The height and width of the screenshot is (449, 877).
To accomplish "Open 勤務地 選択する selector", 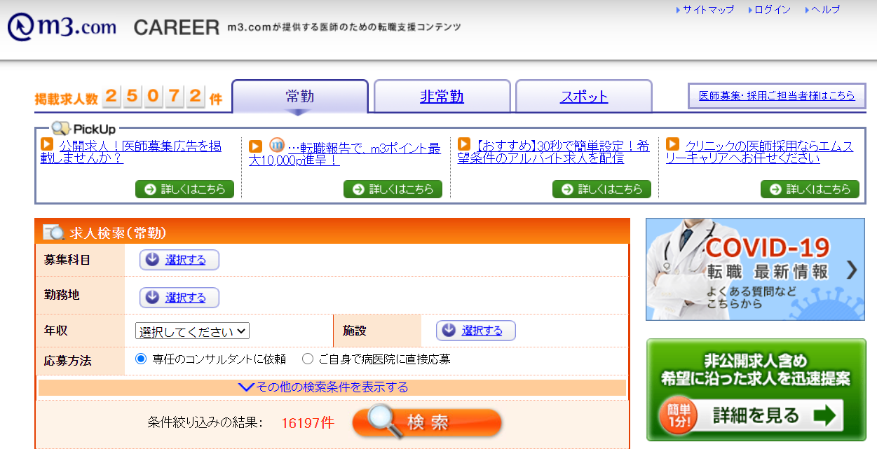I will tap(179, 297).
